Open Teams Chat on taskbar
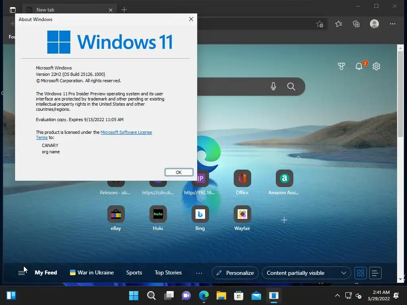The width and height of the screenshot is (407, 305). tap(186, 295)
